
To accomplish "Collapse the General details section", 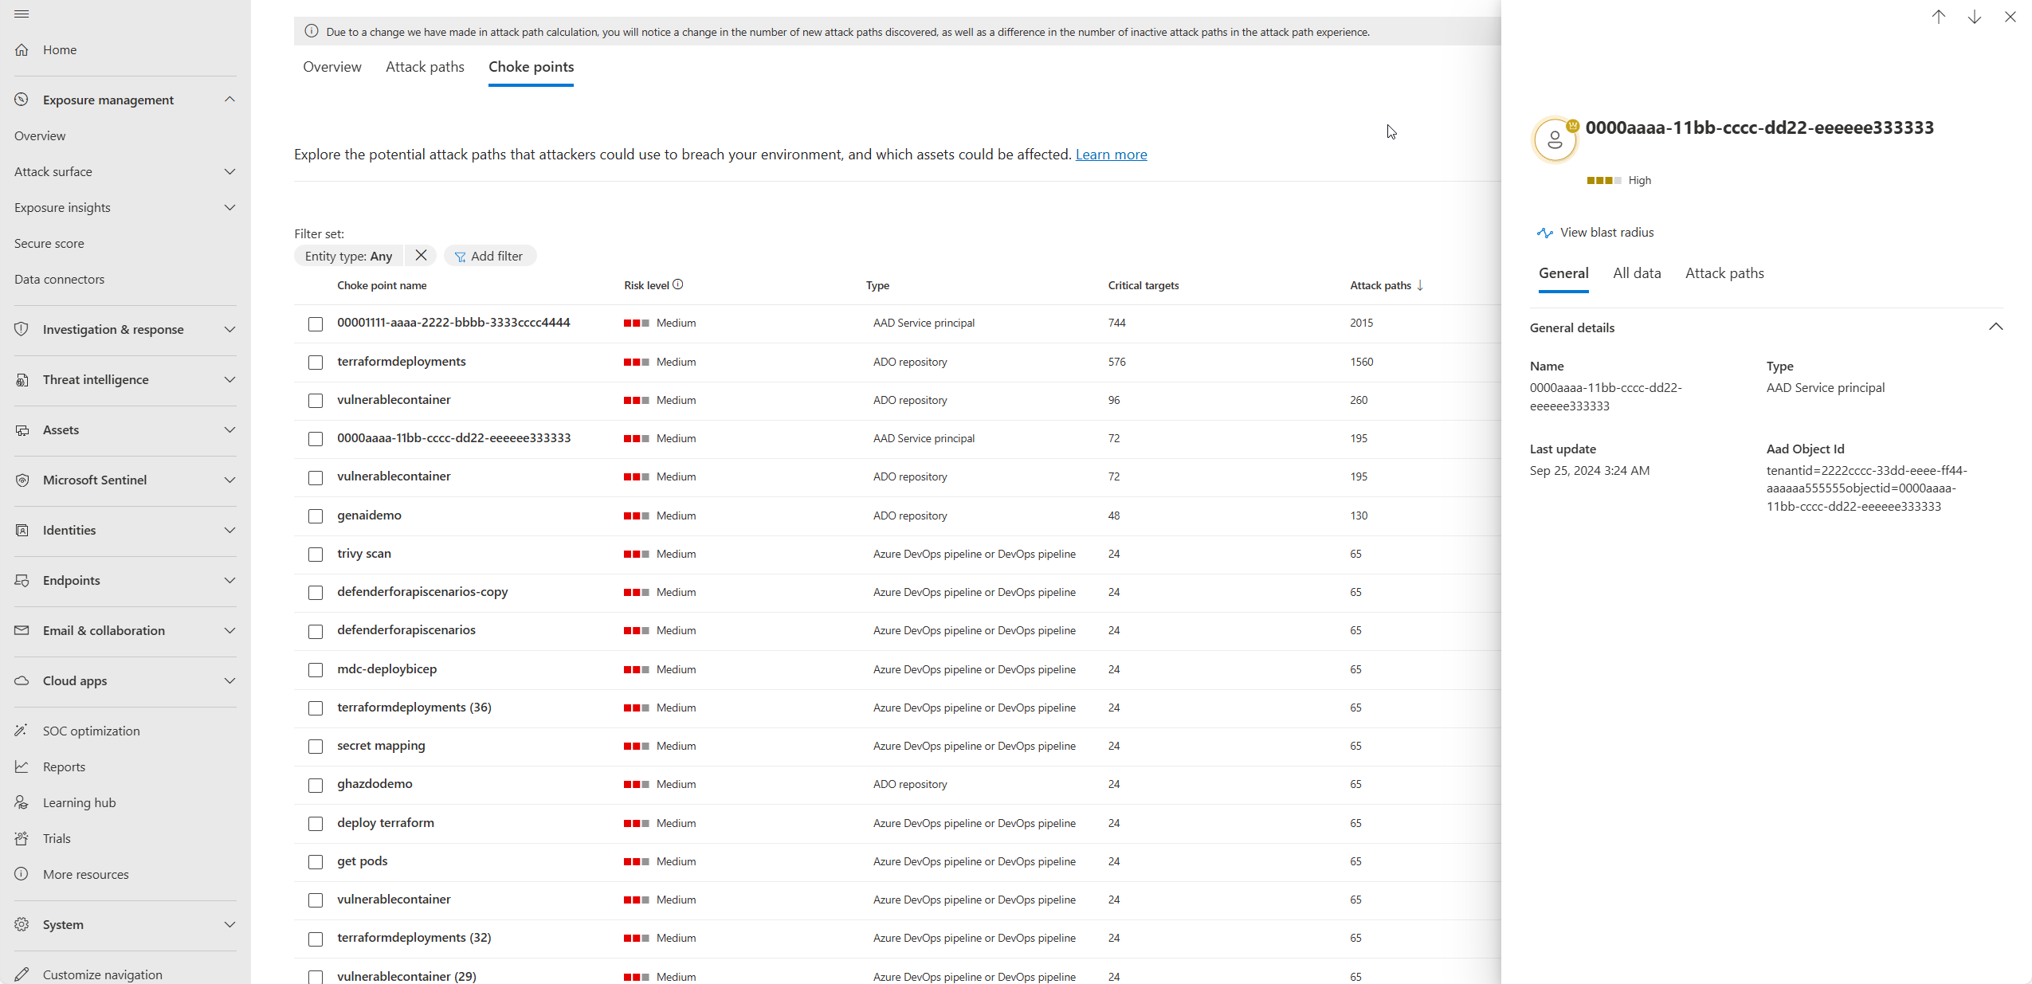I will click(1995, 327).
